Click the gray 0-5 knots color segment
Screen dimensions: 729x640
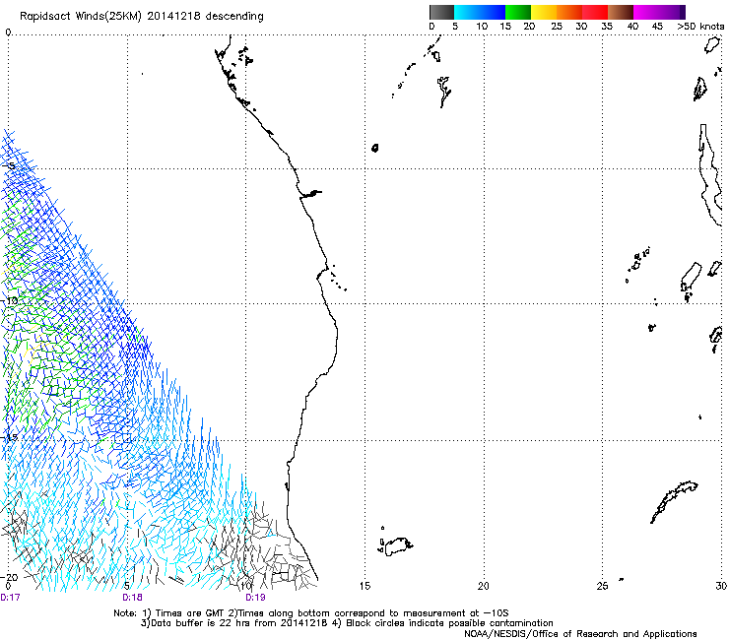[x=441, y=12]
